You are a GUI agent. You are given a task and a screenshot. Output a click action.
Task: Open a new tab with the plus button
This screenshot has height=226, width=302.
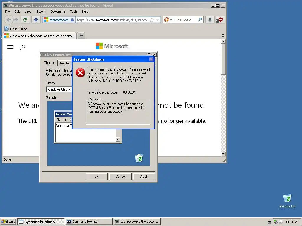(81, 36)
